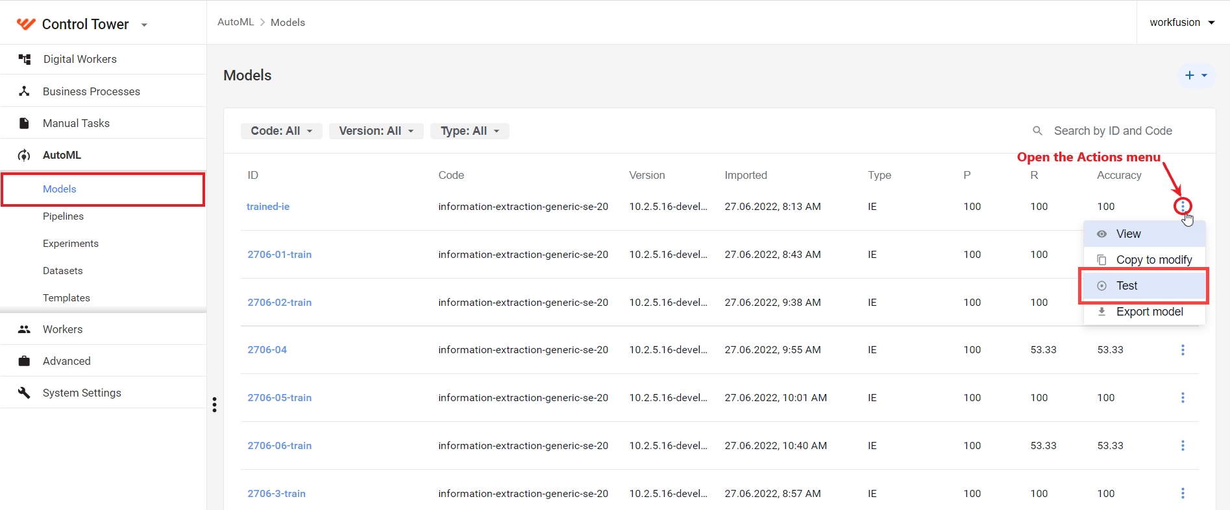The width and height of the screenshot is (1230, 510).
Task: Open the 2706-3-train model link
Action: pos(277,494)
